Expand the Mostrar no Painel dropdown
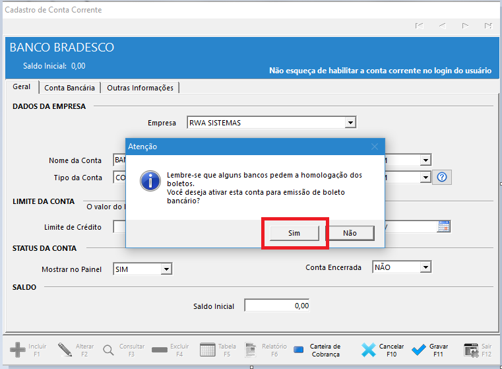The image size is (502, 369). [x=166, y=269]
